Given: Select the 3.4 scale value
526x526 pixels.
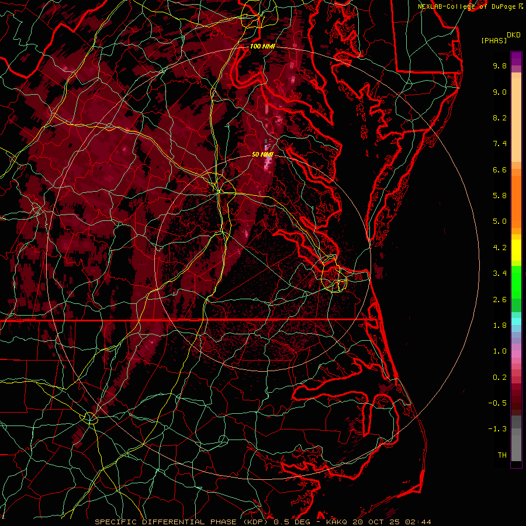Looking at the screenshot, I should click(500, 274).
